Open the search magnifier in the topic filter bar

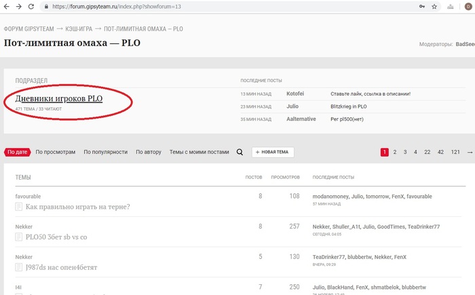[x=240, y=152]
